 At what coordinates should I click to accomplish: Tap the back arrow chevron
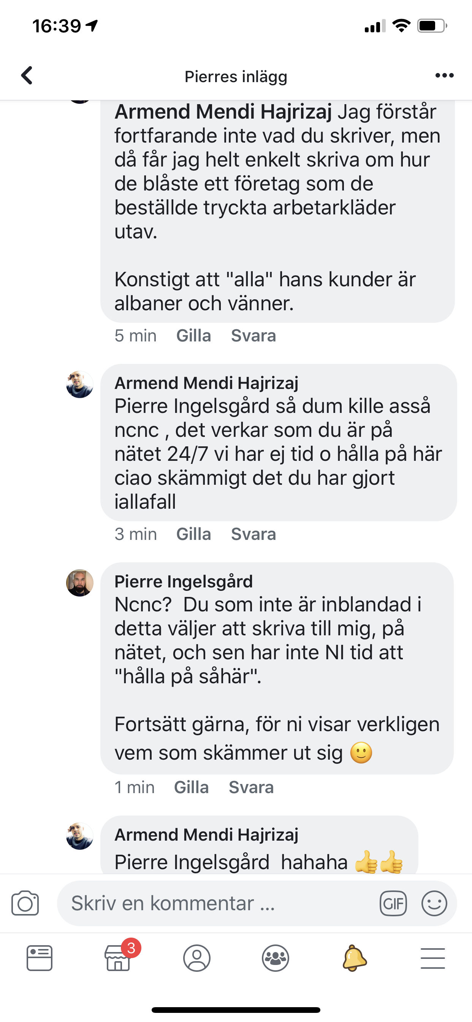pos(27,75)
